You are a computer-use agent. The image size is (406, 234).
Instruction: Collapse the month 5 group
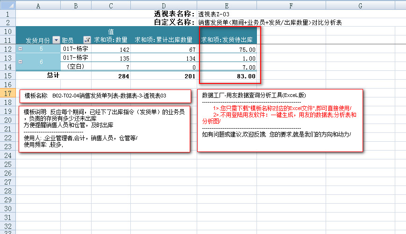pyautogui.click(x=20, y=49)
